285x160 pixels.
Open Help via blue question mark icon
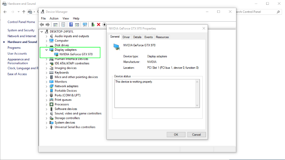tap(71, 24)
